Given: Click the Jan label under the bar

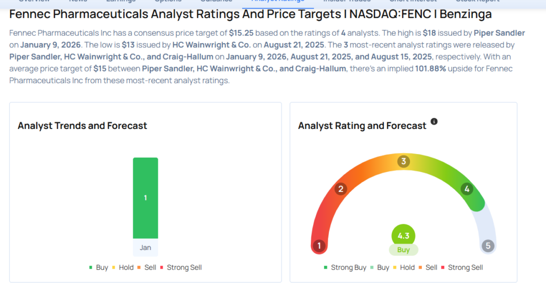Looking at the screenshot, I should [x=145, y=248].
